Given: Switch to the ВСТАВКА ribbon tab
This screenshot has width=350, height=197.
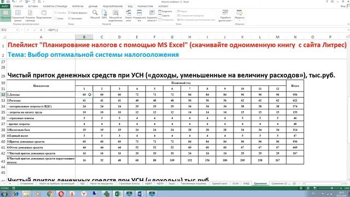Looking at the screenshot, I should point(33,6).
